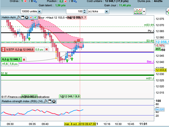Detach the Heikin-Ashi panel window icon

pos(22,18)
